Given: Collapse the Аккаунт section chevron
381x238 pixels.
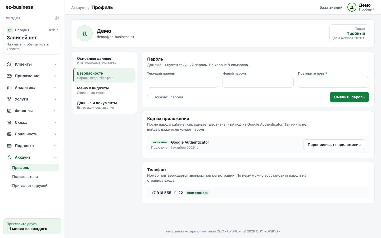Looking at the screenshot, I should click(55, 157).
